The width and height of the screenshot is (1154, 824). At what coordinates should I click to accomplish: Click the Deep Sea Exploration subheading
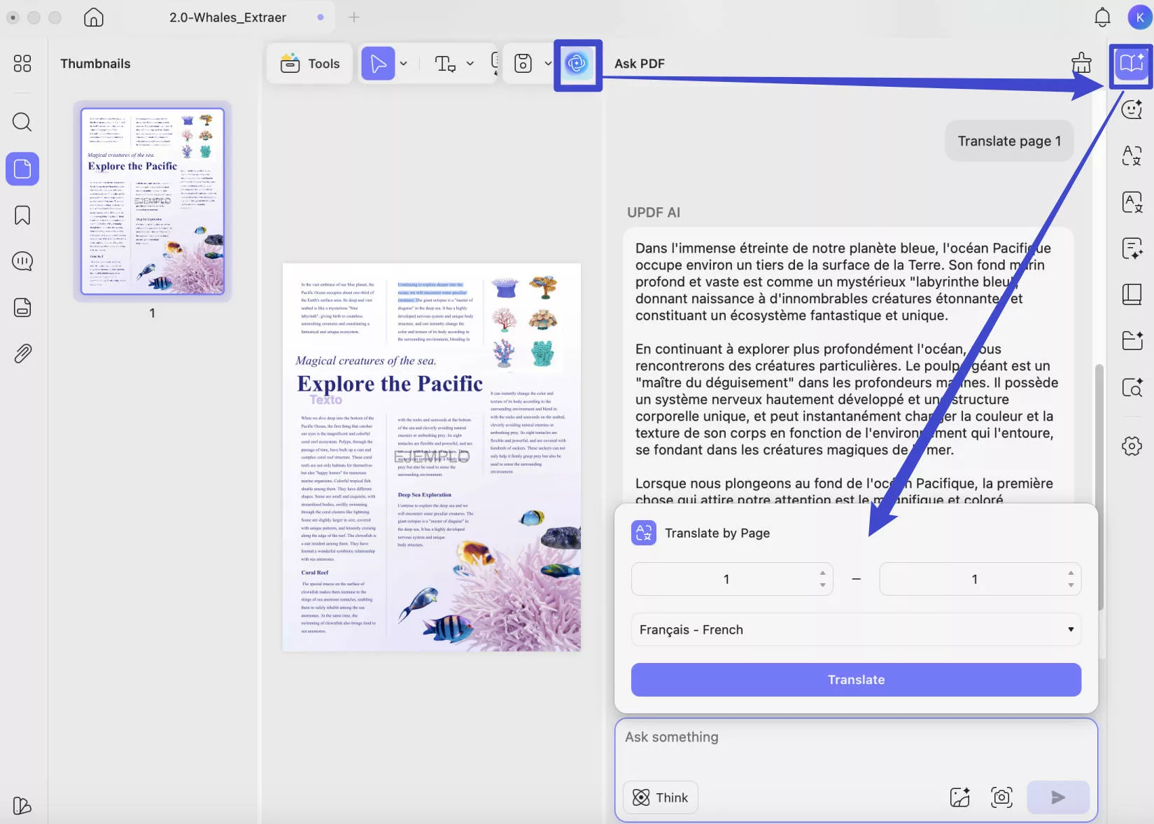(x=425, y=495)
